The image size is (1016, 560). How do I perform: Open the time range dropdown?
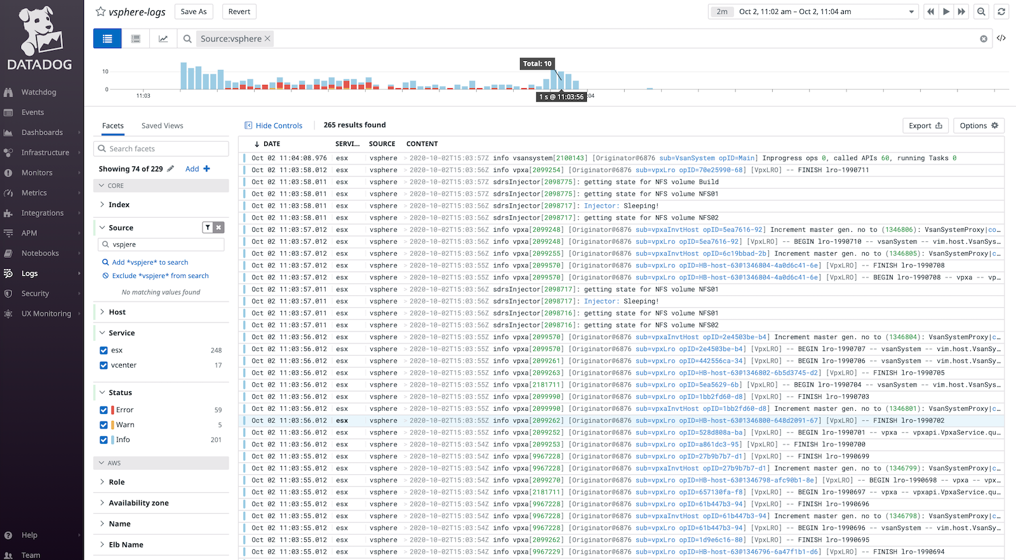click(911, 11)
